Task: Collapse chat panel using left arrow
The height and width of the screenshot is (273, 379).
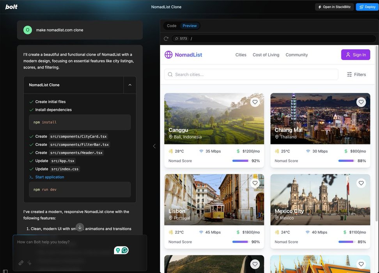Action: pyautogui.click(x=154, y=146)
